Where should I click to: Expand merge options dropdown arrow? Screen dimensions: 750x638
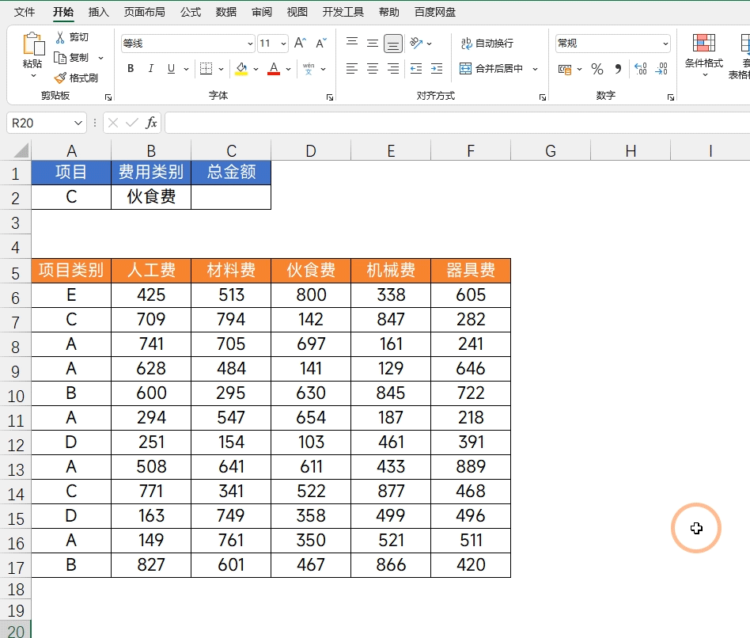click(535, 69)
